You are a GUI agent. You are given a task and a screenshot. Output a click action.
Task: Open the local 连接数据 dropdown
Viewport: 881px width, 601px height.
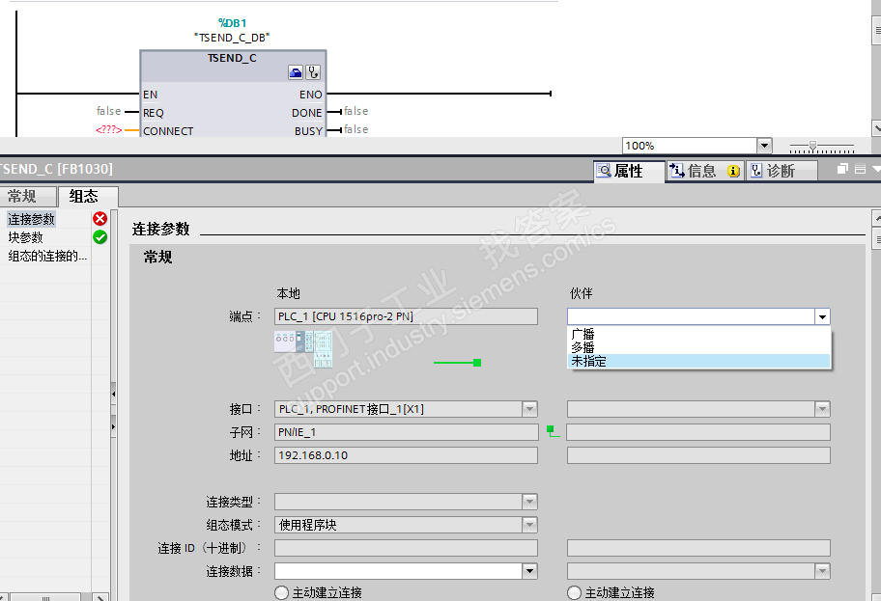coord(529,571)
